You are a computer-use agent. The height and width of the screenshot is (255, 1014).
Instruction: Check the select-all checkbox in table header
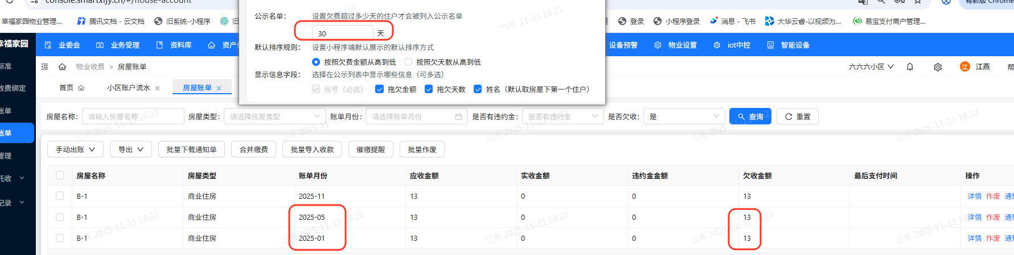coord(60,175)
